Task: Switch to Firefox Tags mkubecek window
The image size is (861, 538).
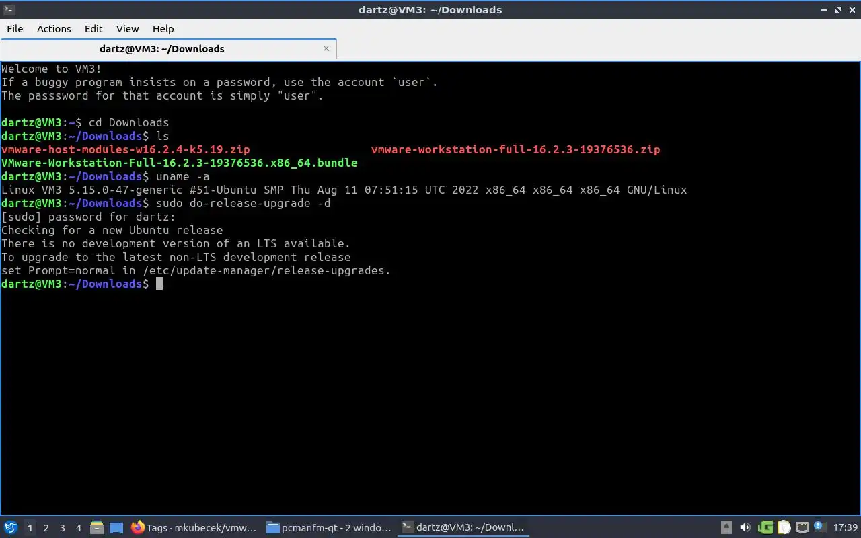Action: click(x=194, y=528)
